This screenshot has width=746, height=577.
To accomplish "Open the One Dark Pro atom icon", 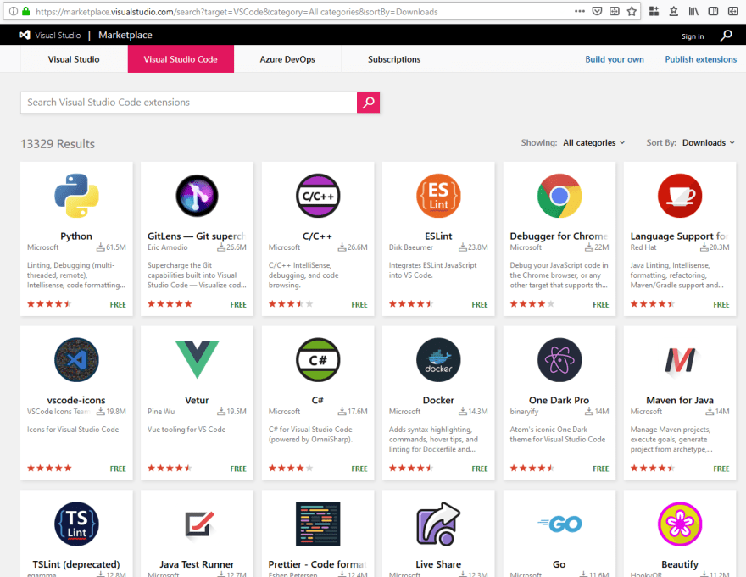I will tap(559, 359).
